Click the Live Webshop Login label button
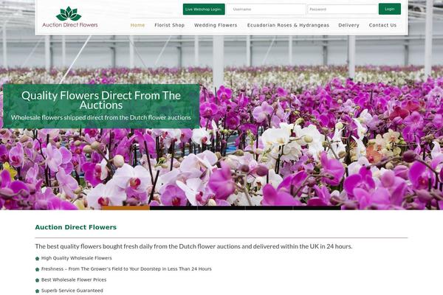The height and width of the screenshot is (295, 443). pos(204,10)
